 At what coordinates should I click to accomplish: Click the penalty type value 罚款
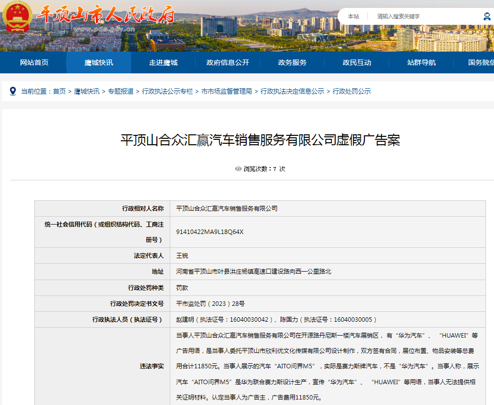coord(182,288)
